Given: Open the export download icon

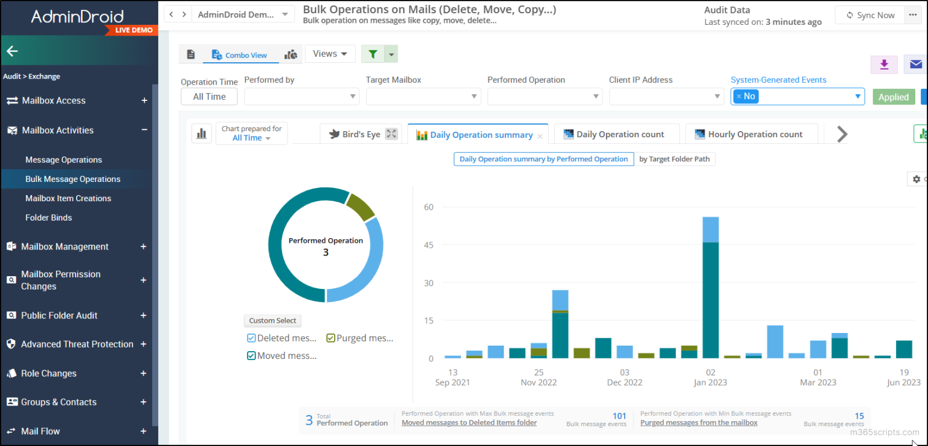Looking at the screenshot, I should coord(884,64).
